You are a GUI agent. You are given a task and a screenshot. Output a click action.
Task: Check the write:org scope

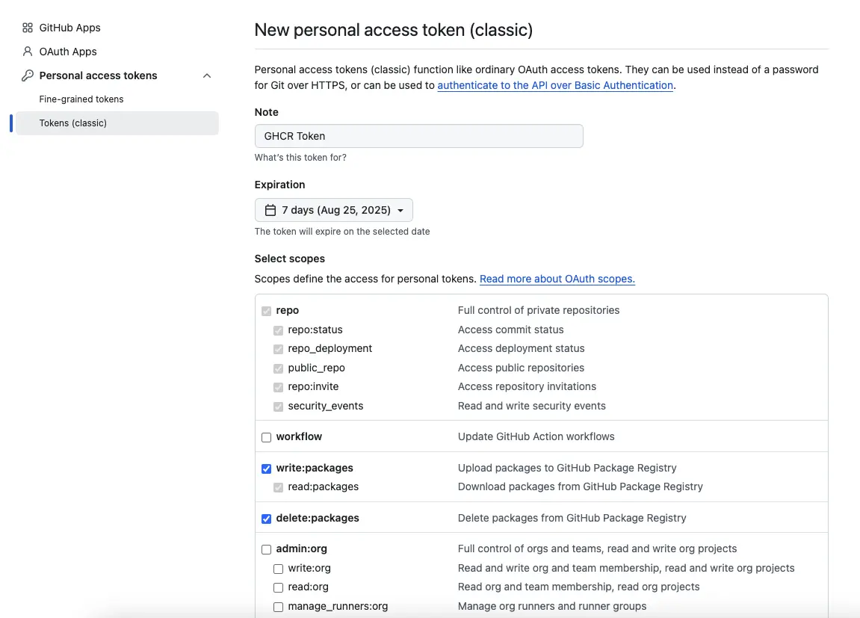(278, 569)
